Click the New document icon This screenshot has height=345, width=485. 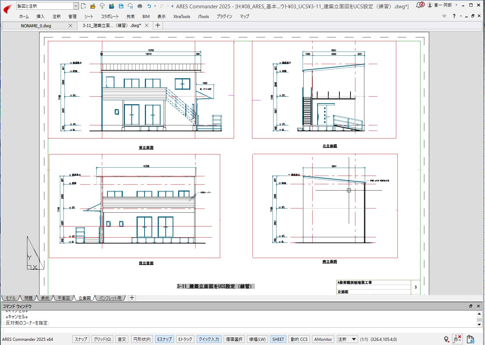[x=84, y=6]
